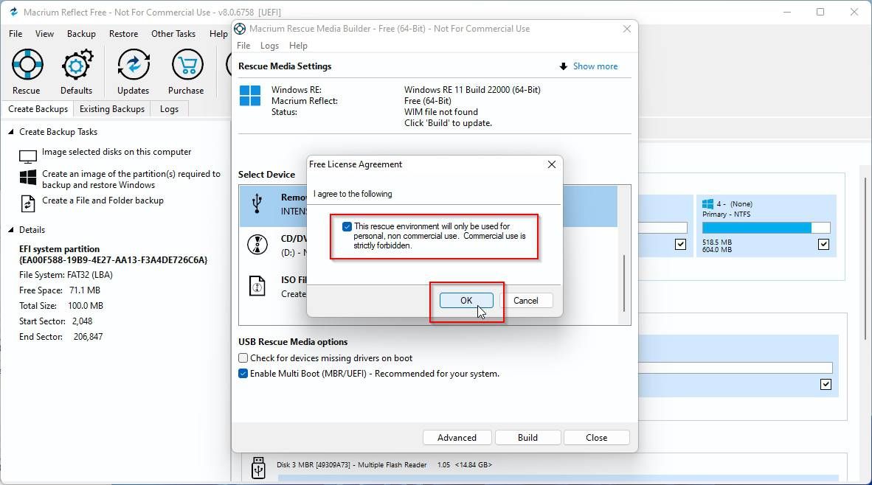Select the ISO File icon
Viewport: 872px width, 485px height.
coord(257,286)
